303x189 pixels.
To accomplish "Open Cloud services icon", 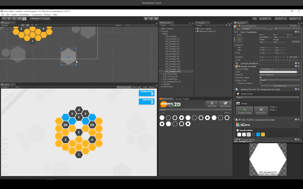I will tap(255, 19).
